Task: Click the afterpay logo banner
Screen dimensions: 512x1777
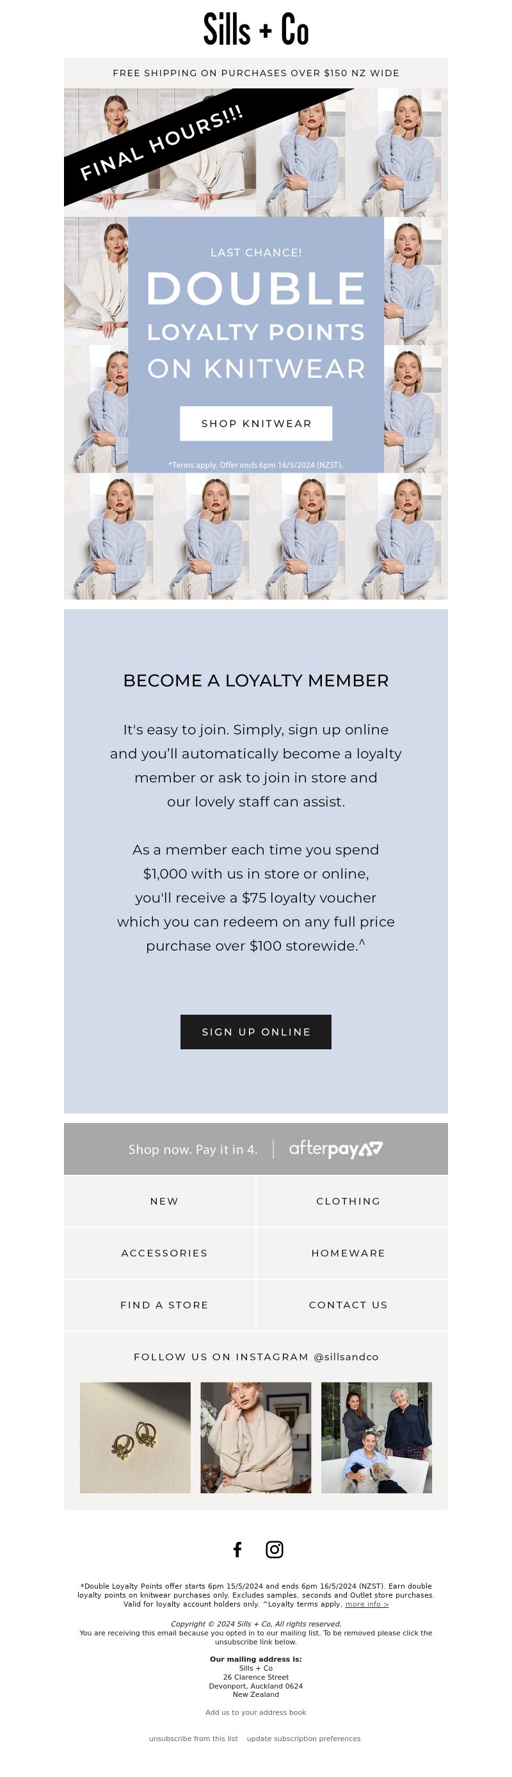Action: (255, 1149)
